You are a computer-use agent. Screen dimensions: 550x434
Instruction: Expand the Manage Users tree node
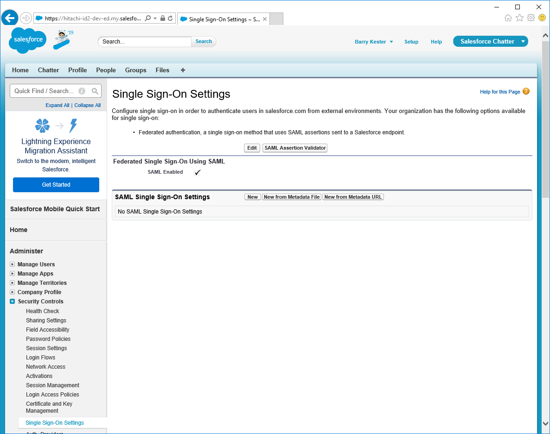(x=13, y=264)
